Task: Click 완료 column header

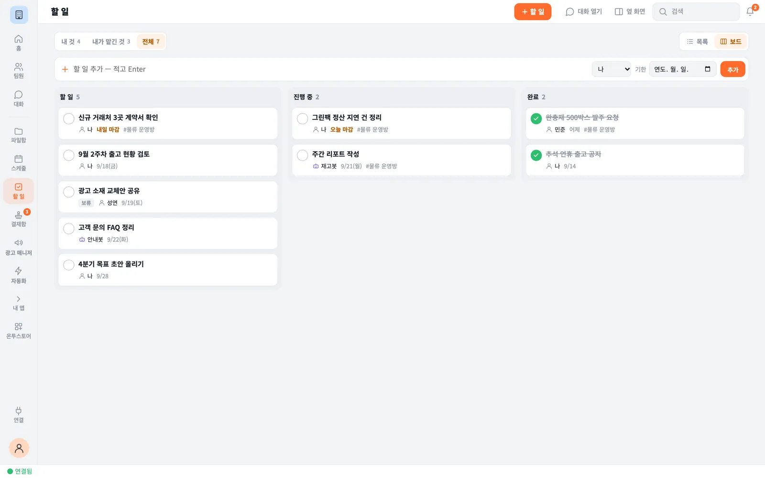Action: click(536, 97)
